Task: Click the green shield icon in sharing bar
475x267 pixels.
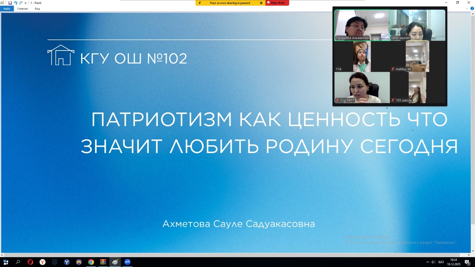Action: coord(261,3)
